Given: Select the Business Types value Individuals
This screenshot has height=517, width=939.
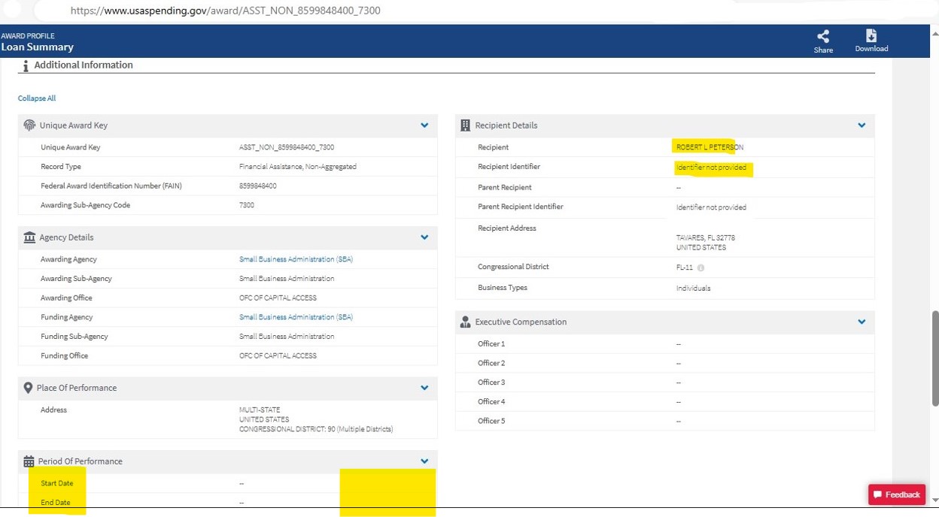Looking at the screenshot, I should [693, 289].
